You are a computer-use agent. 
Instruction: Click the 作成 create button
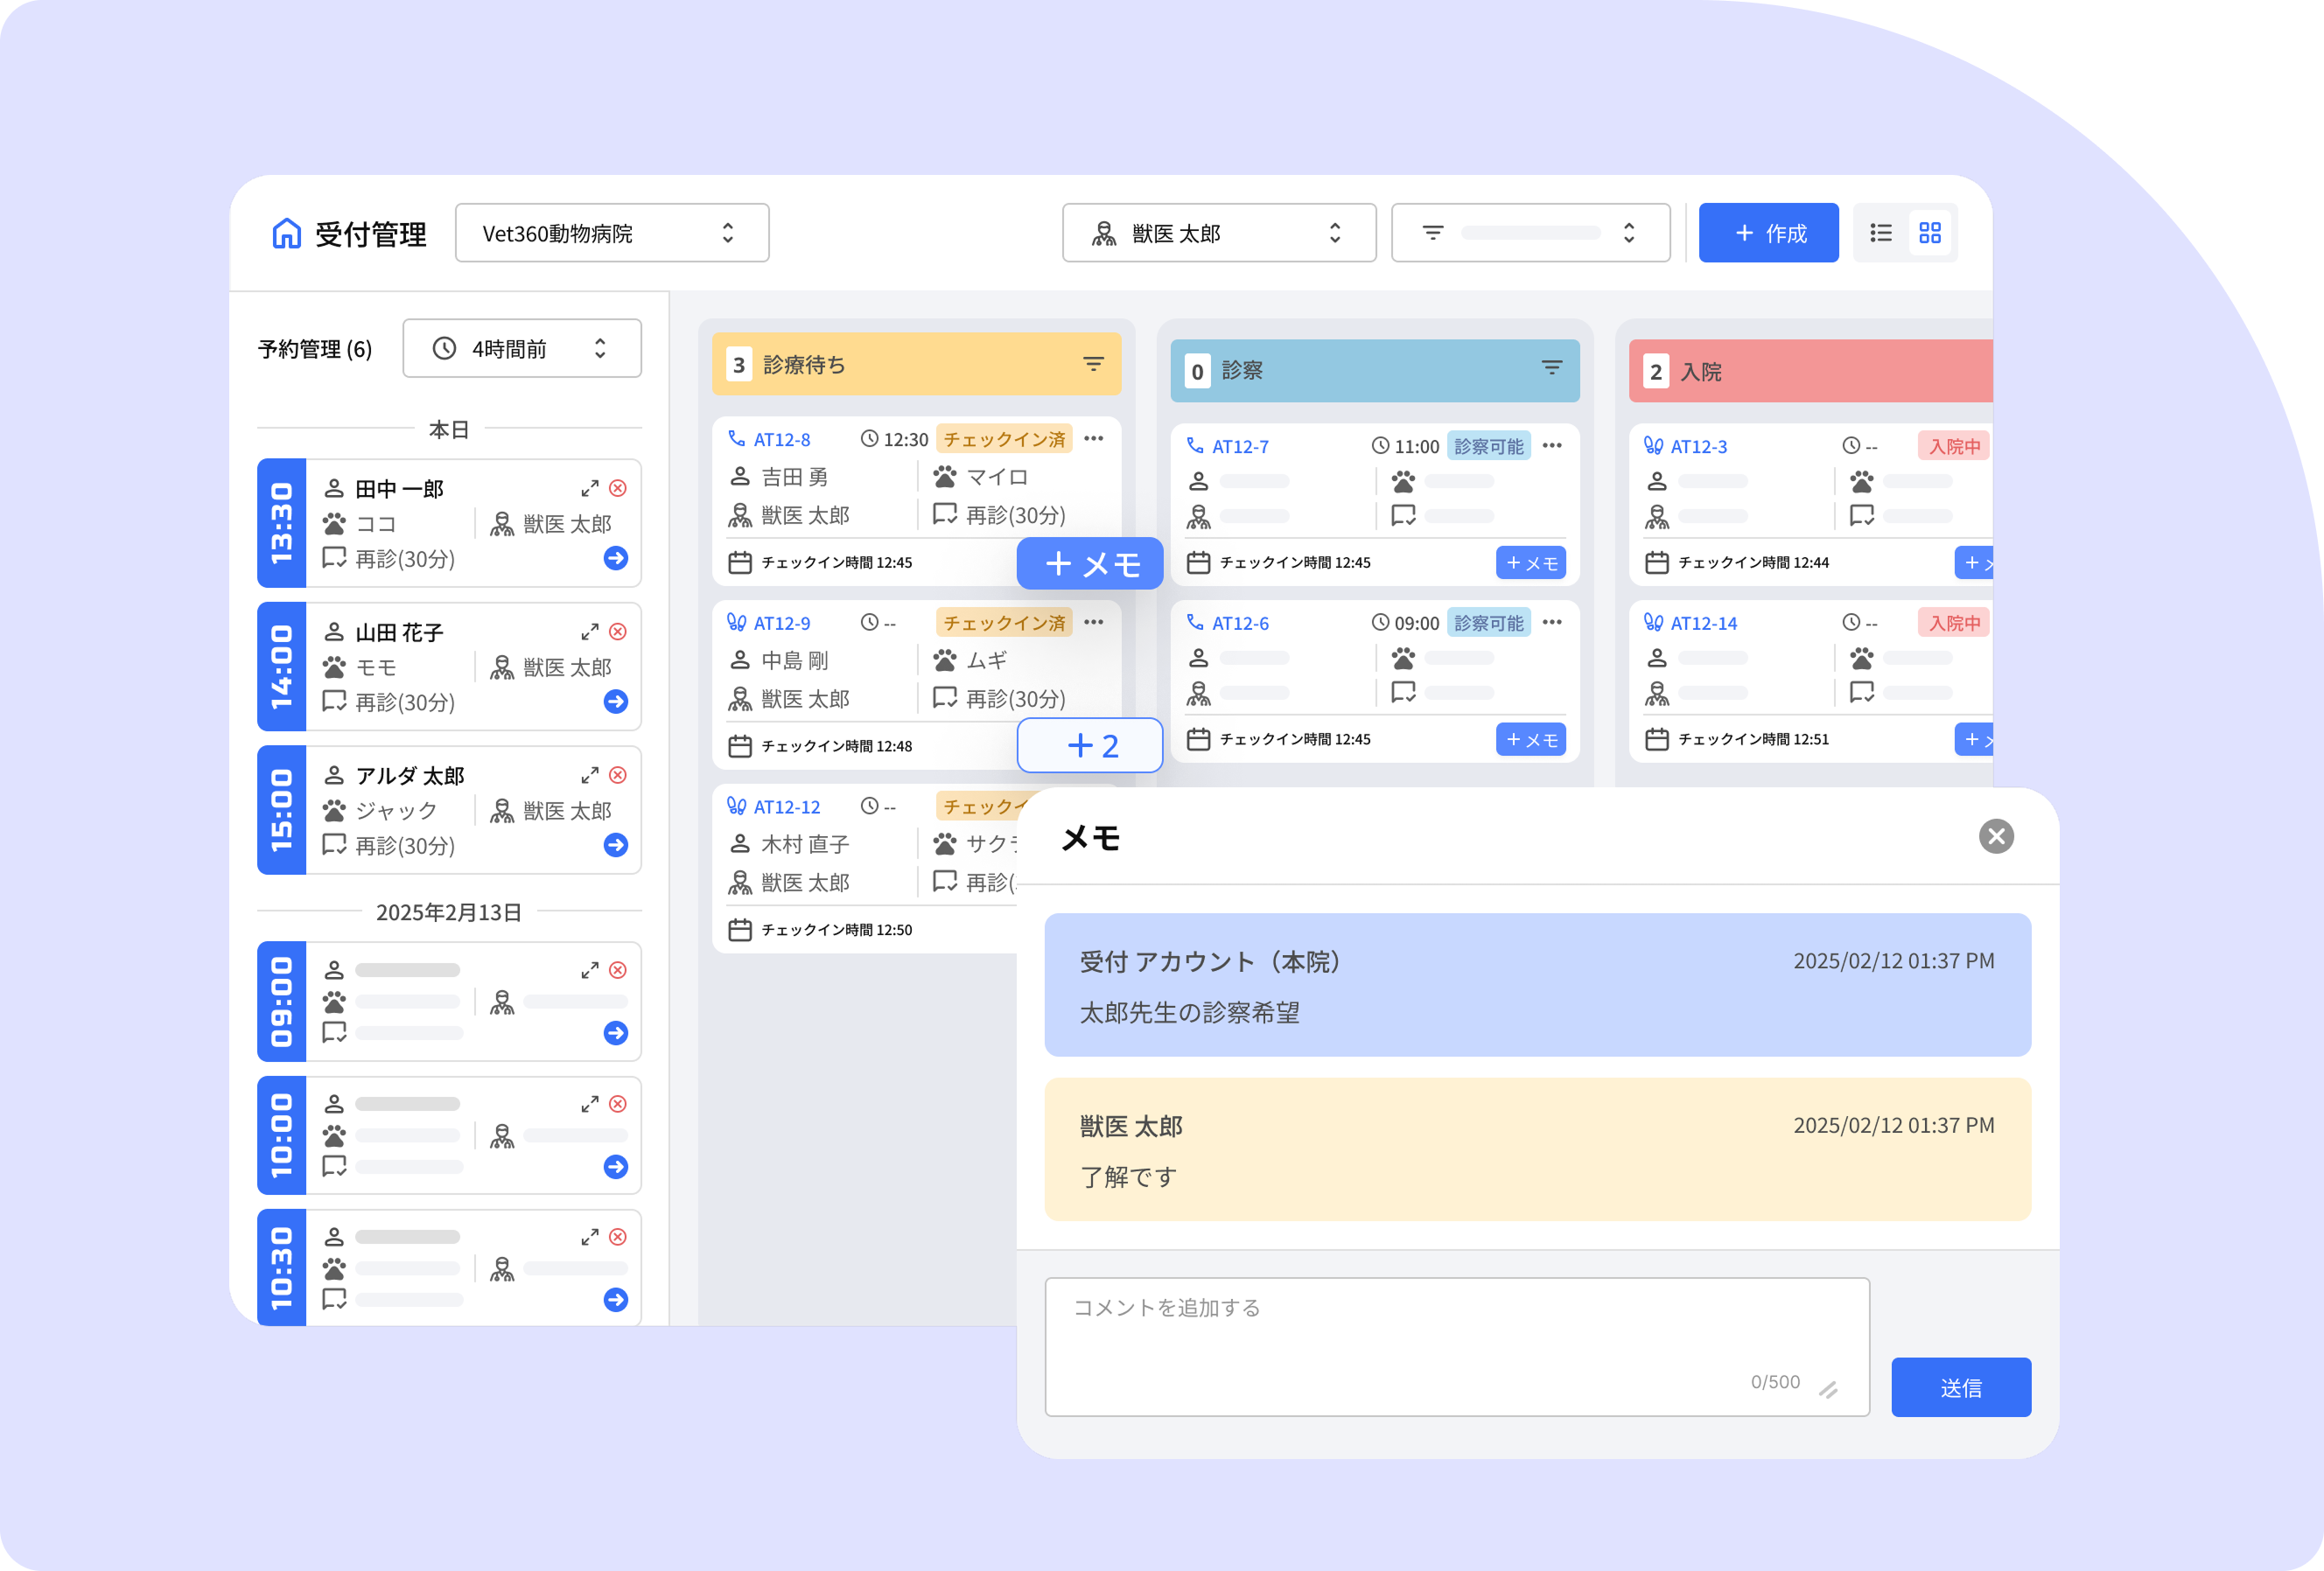[x=1768, y=233]
